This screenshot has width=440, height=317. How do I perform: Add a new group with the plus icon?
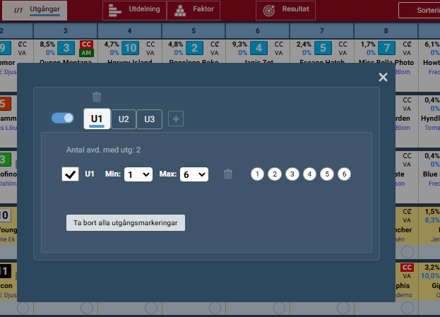[x=176, y=119]
